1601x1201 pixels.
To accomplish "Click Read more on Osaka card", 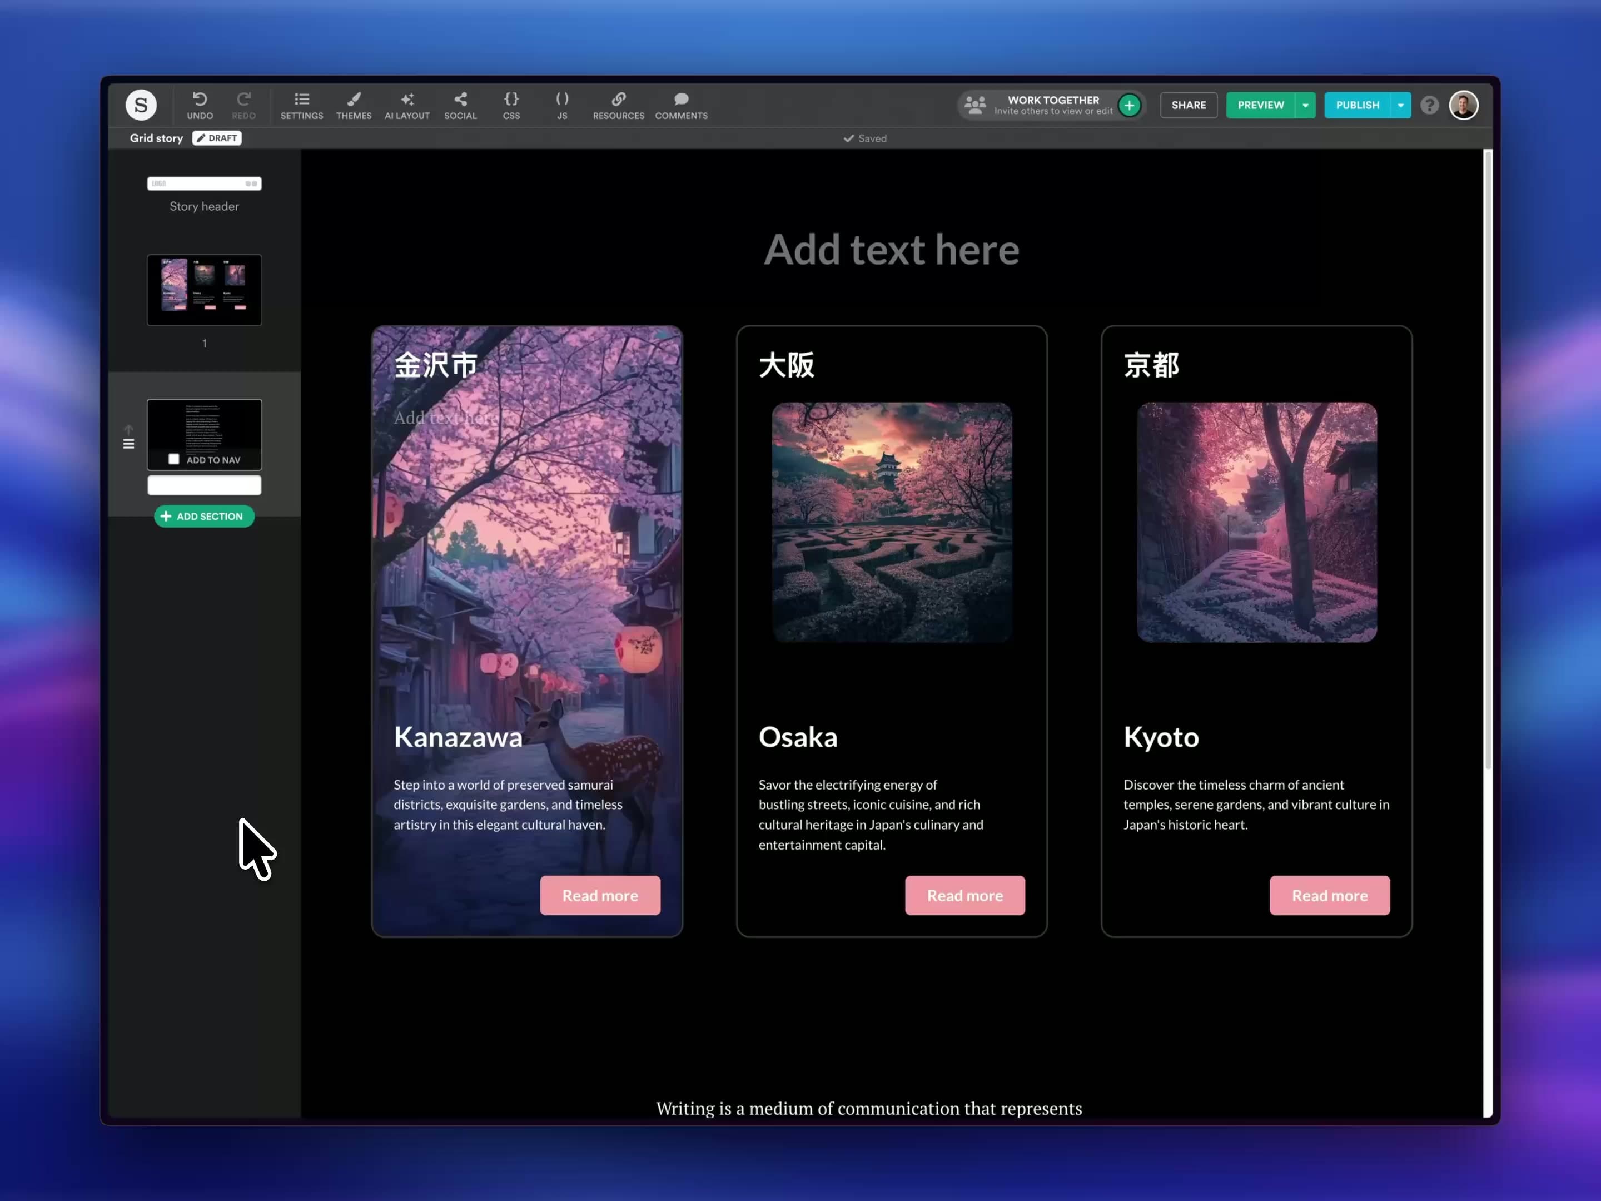I will coord(965,896).
